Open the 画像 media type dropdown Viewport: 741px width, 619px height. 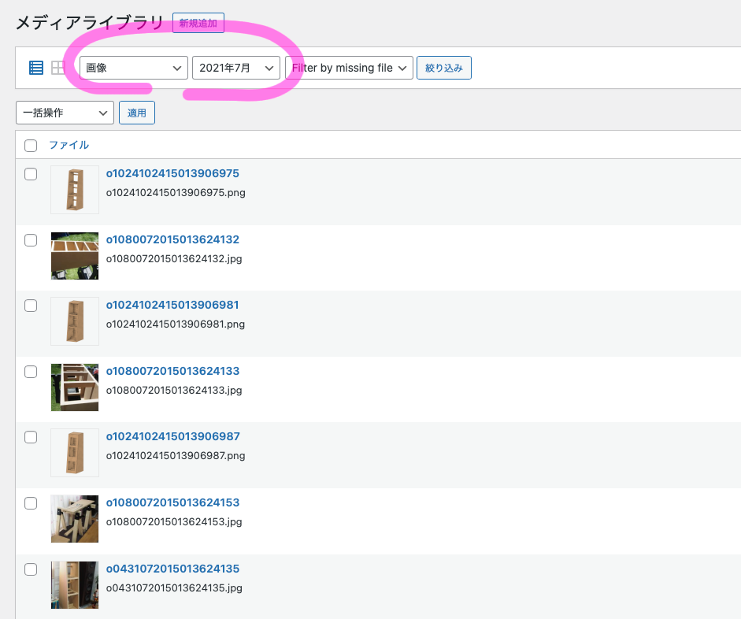(x=134, y=68)
